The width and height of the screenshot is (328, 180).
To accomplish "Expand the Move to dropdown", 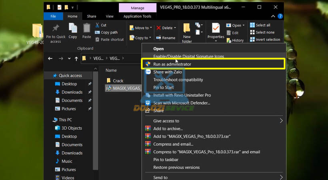I will (151, 28).
